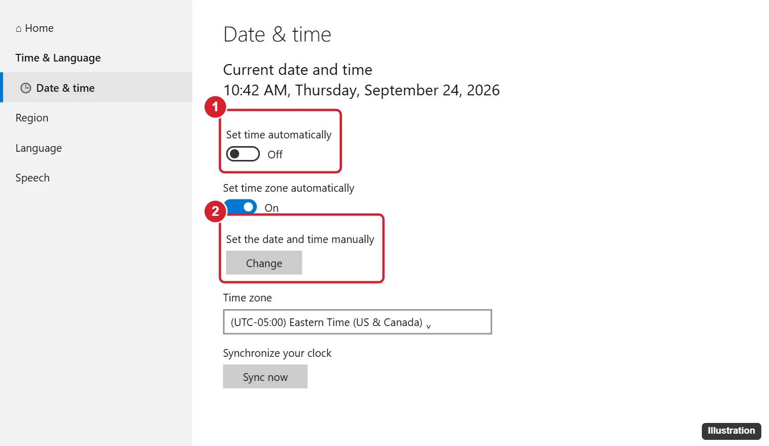
Task: Click the 'Off' status text beside toggle
Action: pos(275,154)
